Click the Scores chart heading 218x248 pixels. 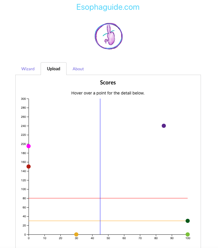108,83
